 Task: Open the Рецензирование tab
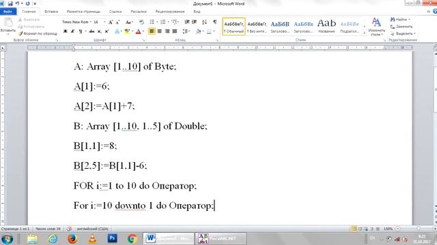click(x=170, y=12)
